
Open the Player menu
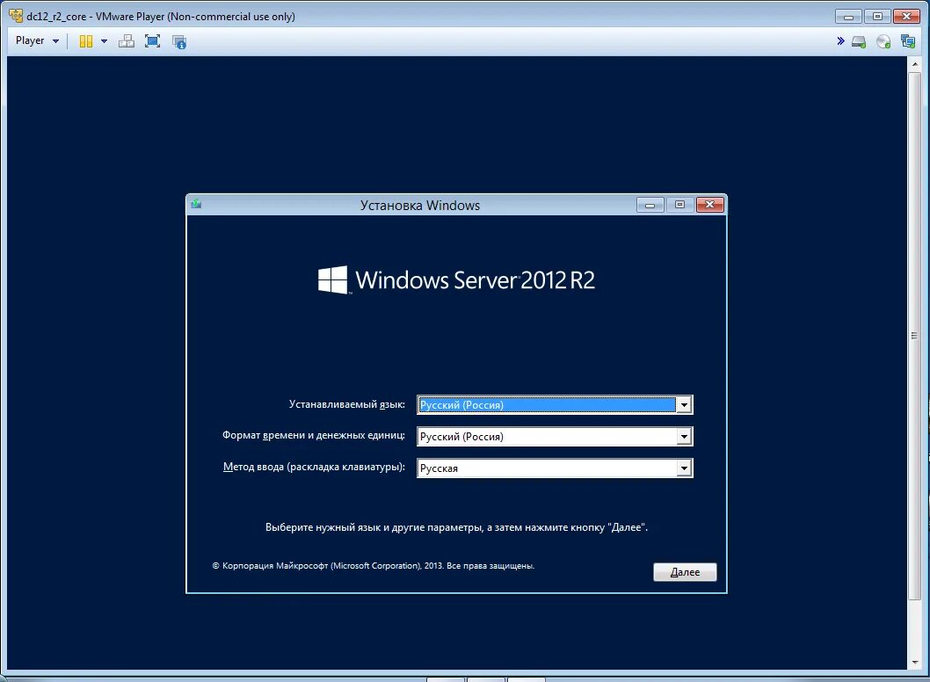pyautogui.click(x=37, y=41)
